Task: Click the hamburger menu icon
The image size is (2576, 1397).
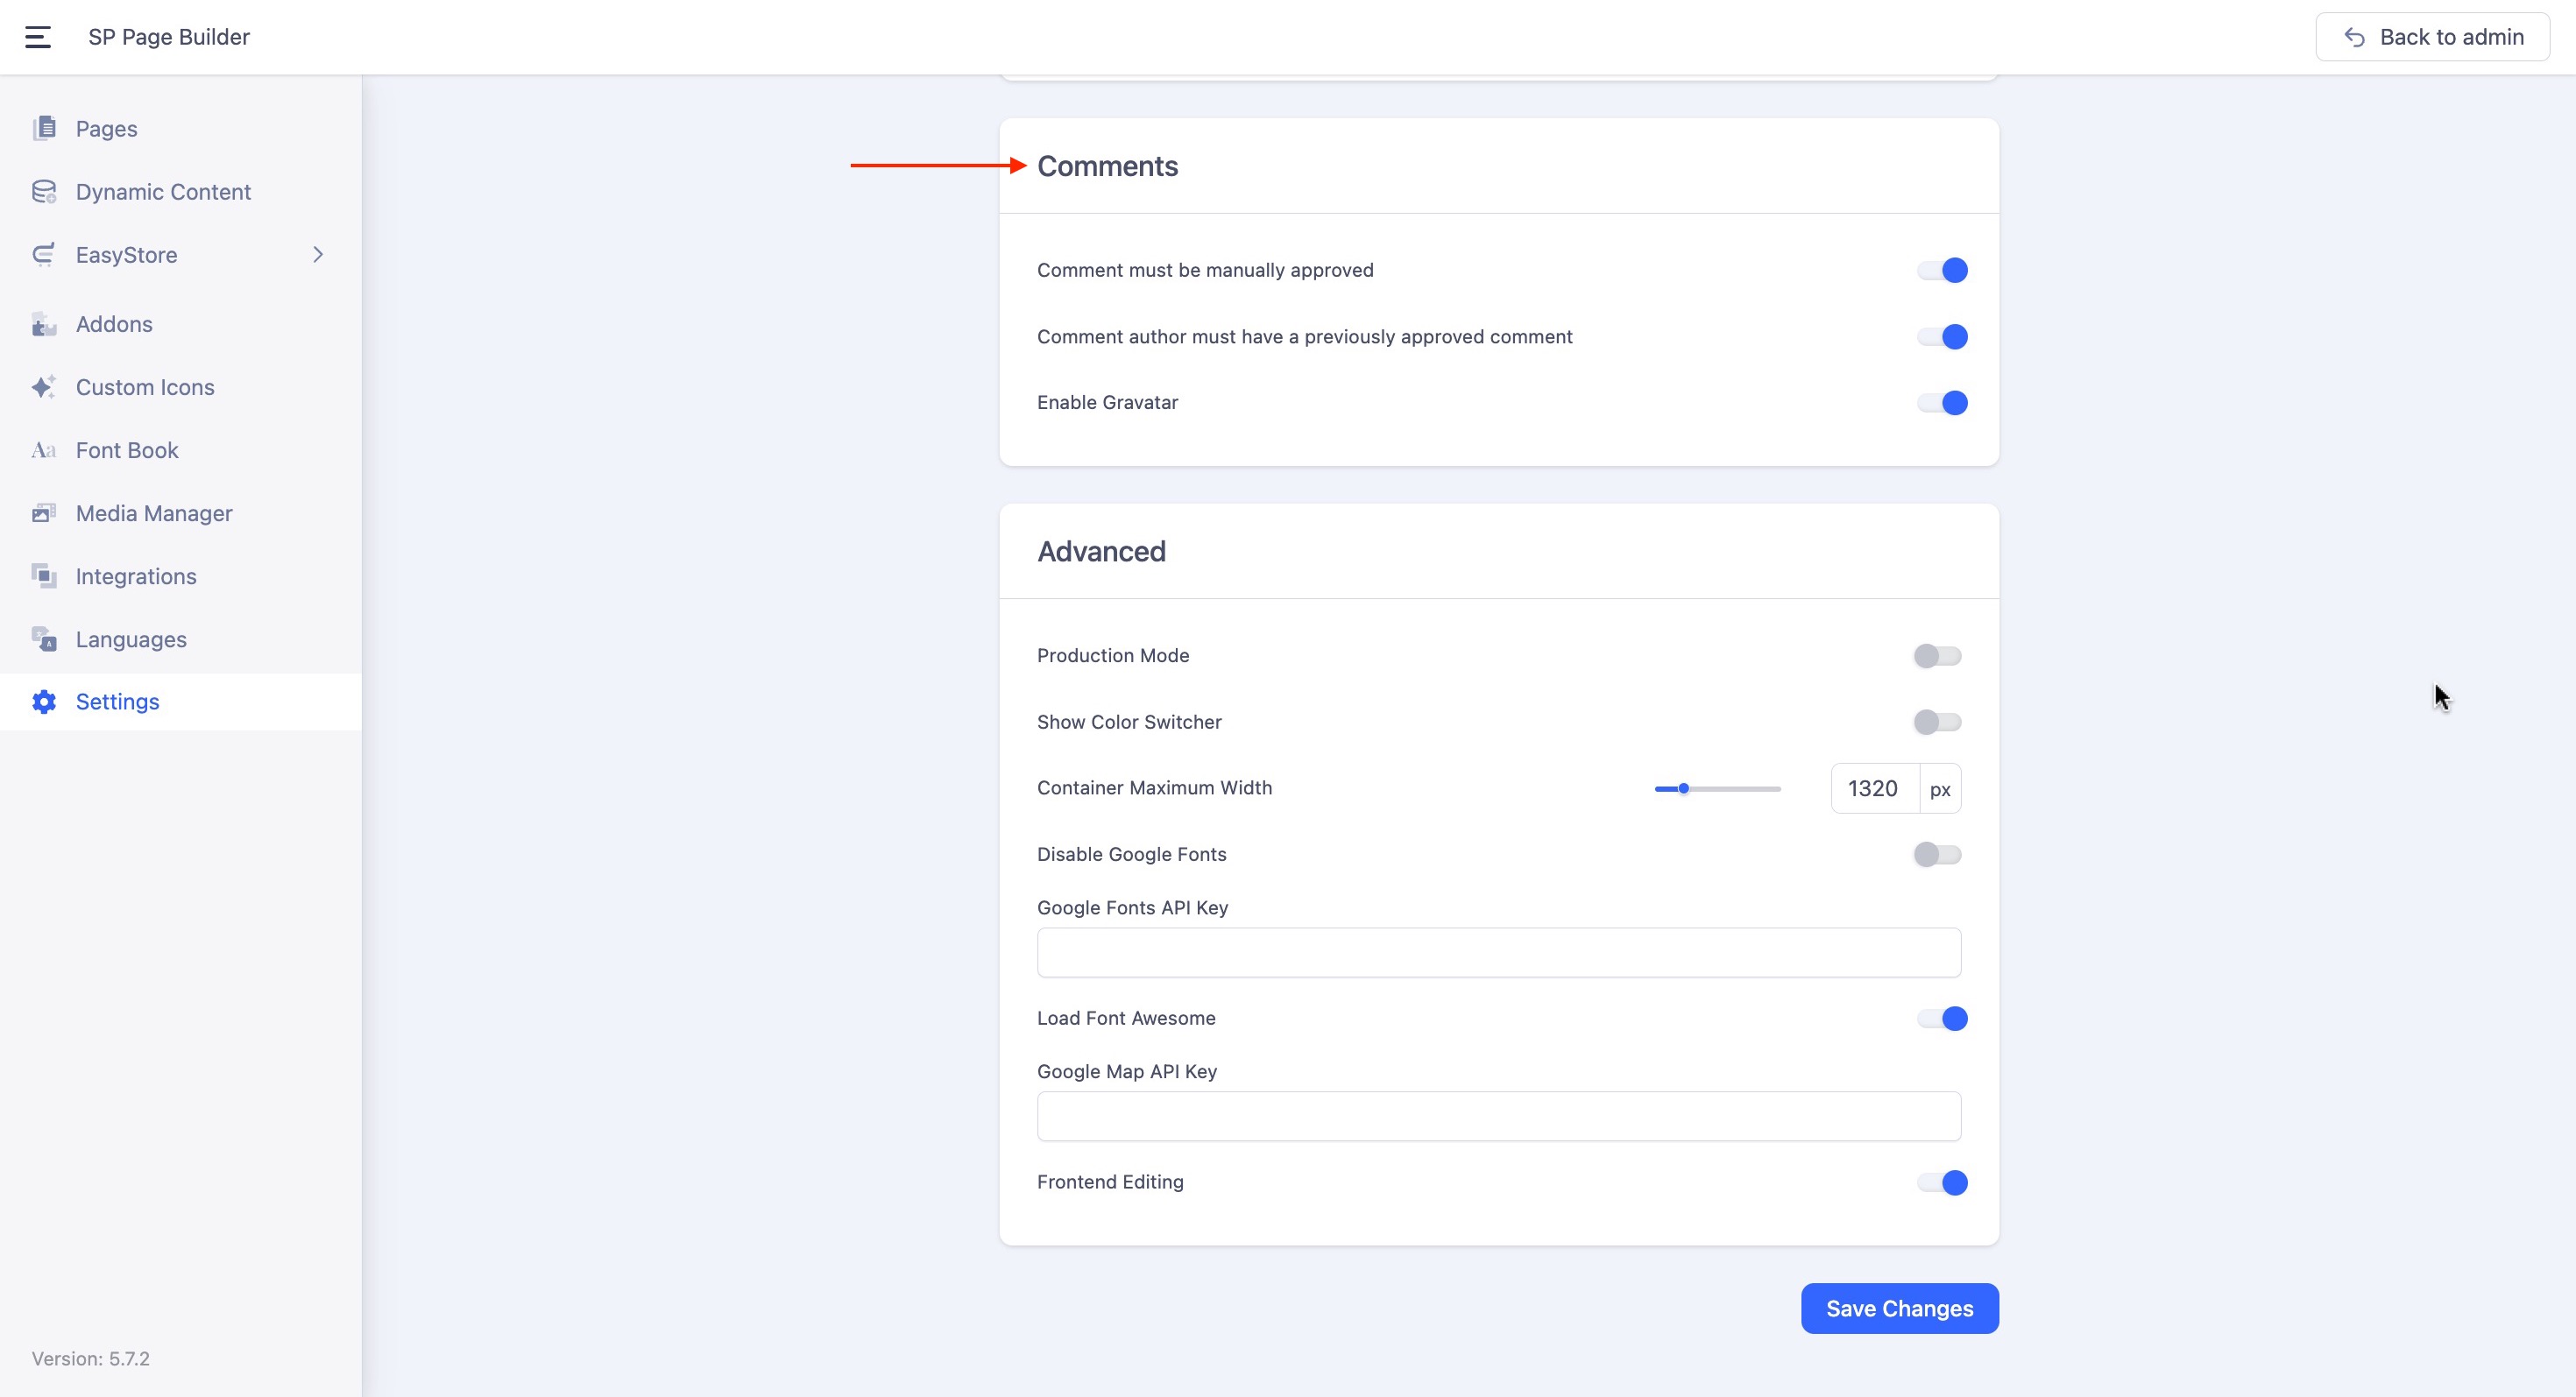Action: click(38, 37)
